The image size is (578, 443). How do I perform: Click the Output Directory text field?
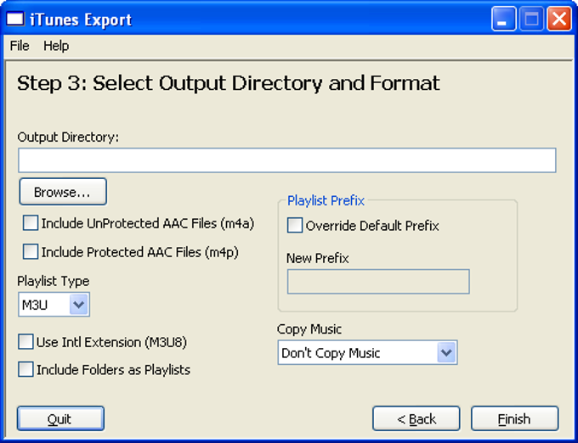pyautogui.click(x=287, y=160)
